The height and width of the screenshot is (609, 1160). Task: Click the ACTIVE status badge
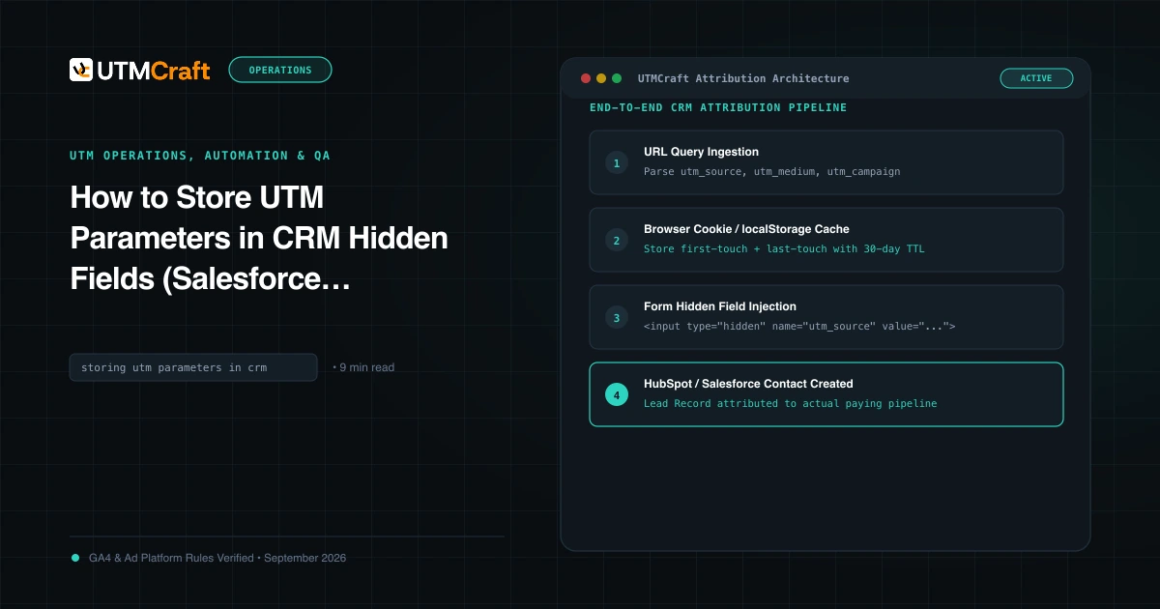point(1036,78)
